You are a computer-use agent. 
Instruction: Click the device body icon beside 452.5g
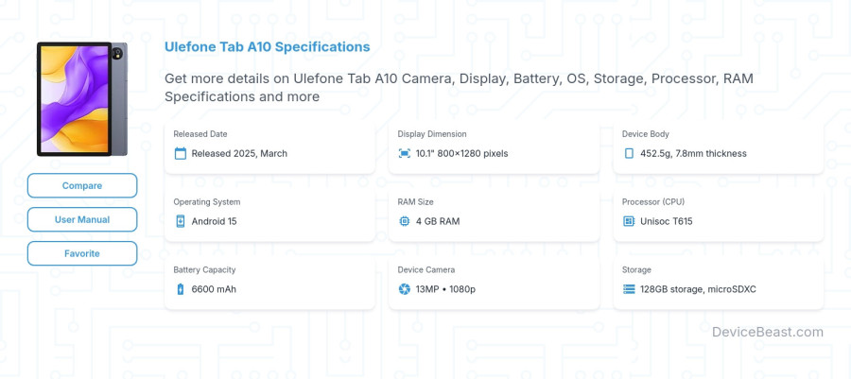point(629,153)
